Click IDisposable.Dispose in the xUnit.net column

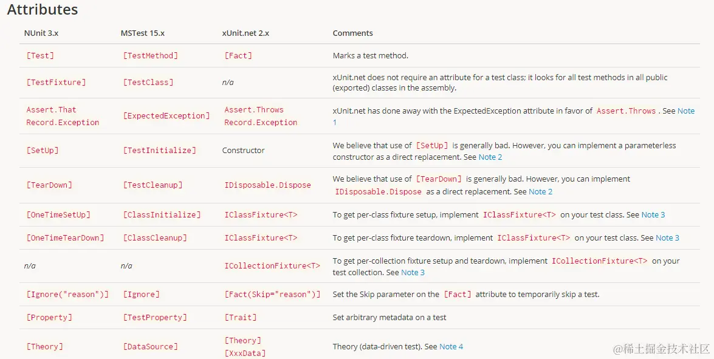[268, 185]
